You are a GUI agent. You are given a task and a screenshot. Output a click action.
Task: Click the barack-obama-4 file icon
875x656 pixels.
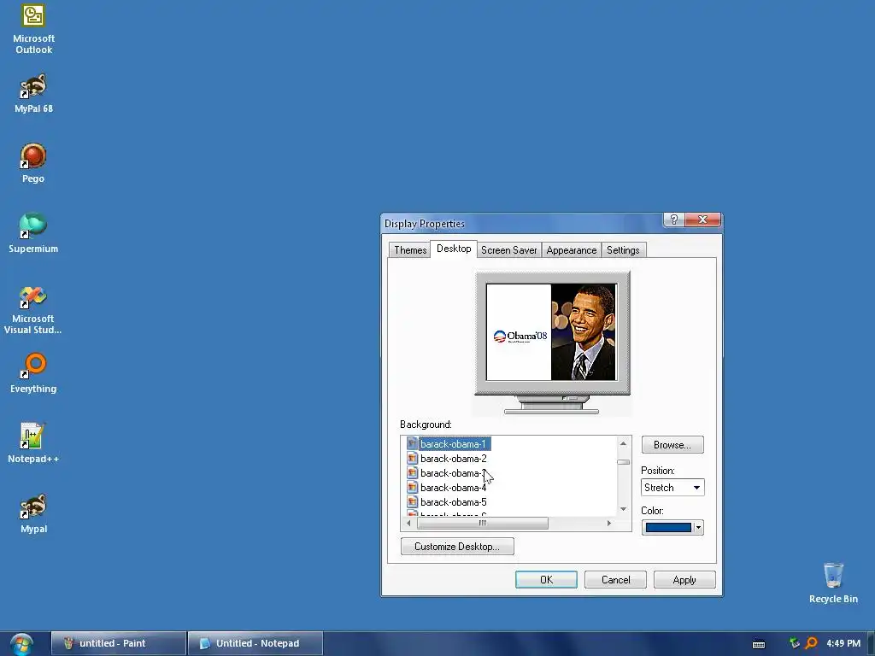coord(413,487)
